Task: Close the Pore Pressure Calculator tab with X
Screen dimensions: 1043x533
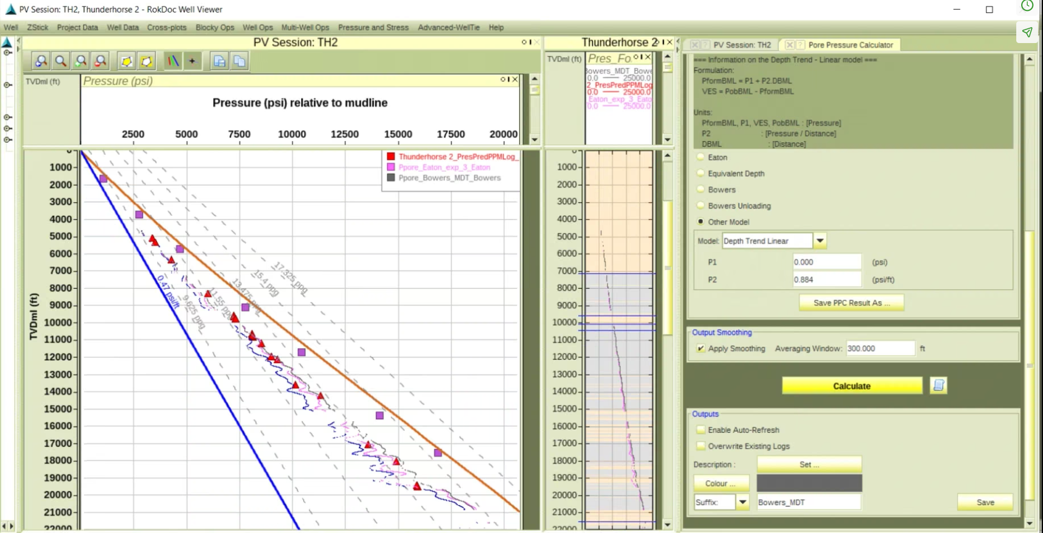Action: pyautogui.click(x=789, y=45)
